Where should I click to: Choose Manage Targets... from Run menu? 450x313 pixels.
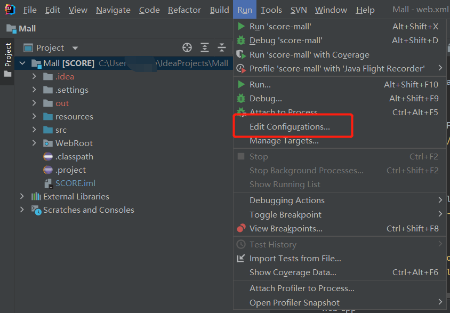pyautogui.click(x=284, y=141)
